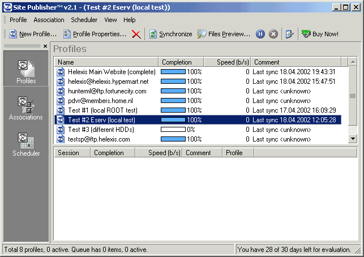Screen dimensions: 364x257
Task: Click icon of testsp@ftp.helexis.com profile
Action: point(61,139)
